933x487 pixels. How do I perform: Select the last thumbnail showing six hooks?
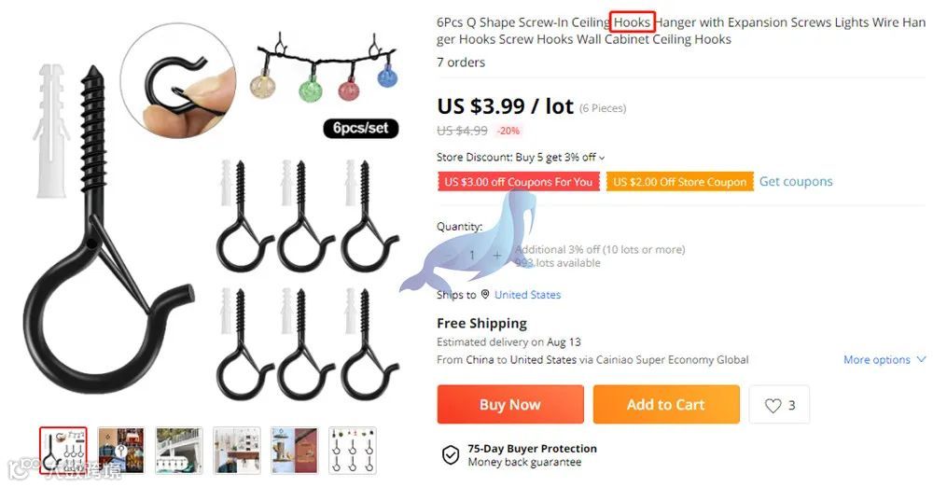[353, 450]
